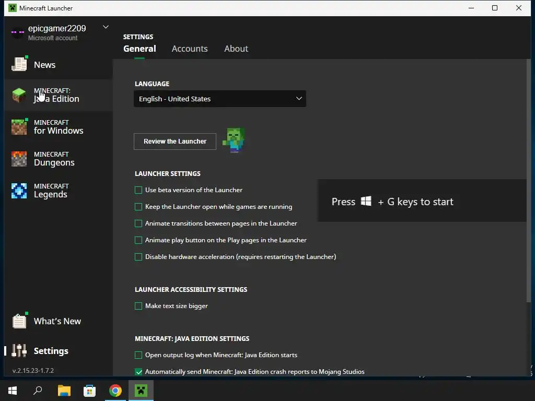Click the Review the Launcher button
The image size is (535, 401).
pyautogui.click(x=175, y=141)
